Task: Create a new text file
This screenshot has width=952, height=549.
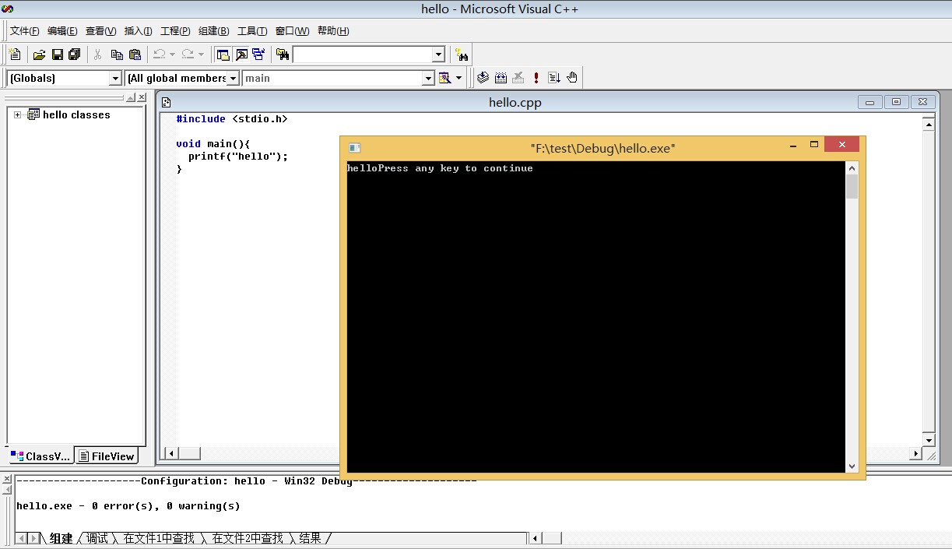Action: [15, 55]
